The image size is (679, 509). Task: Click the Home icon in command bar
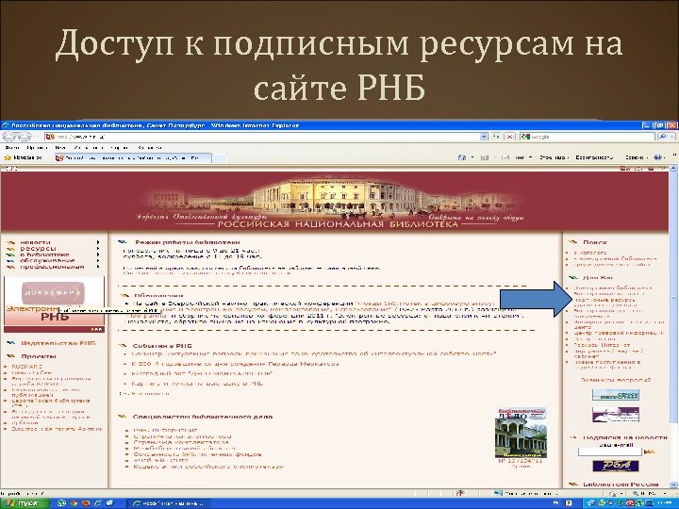pyautogui.click(x=462, y=158)
